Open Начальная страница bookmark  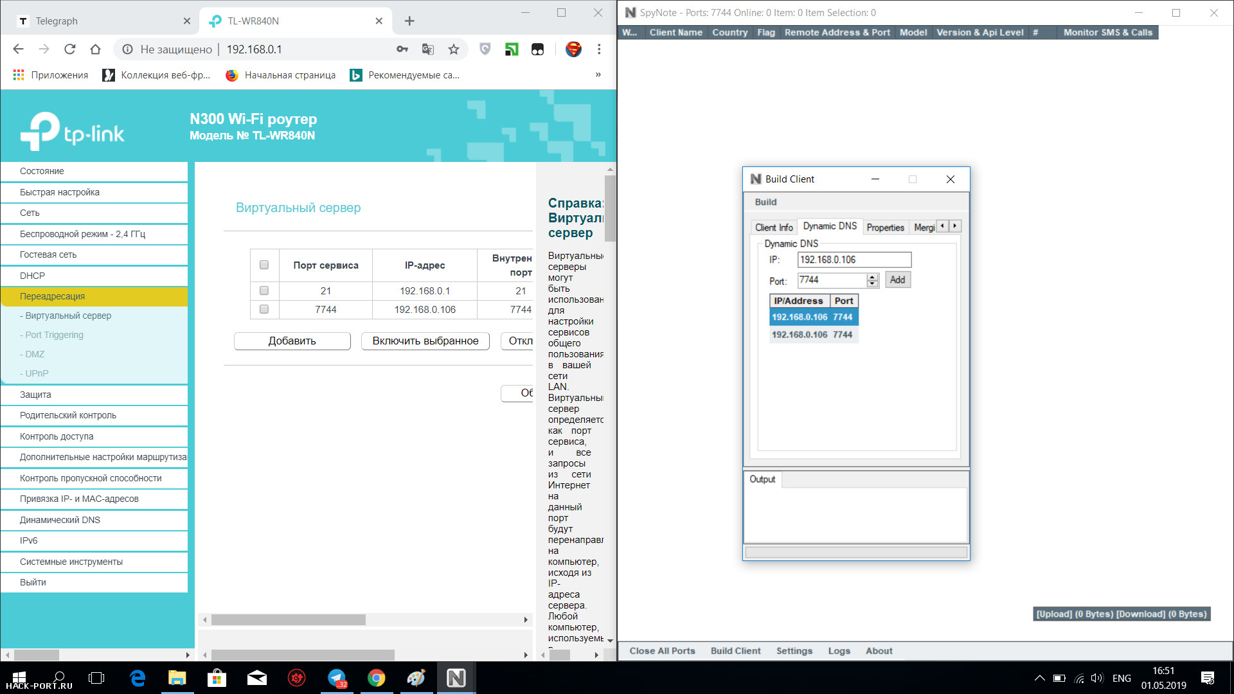pos(281,75)
